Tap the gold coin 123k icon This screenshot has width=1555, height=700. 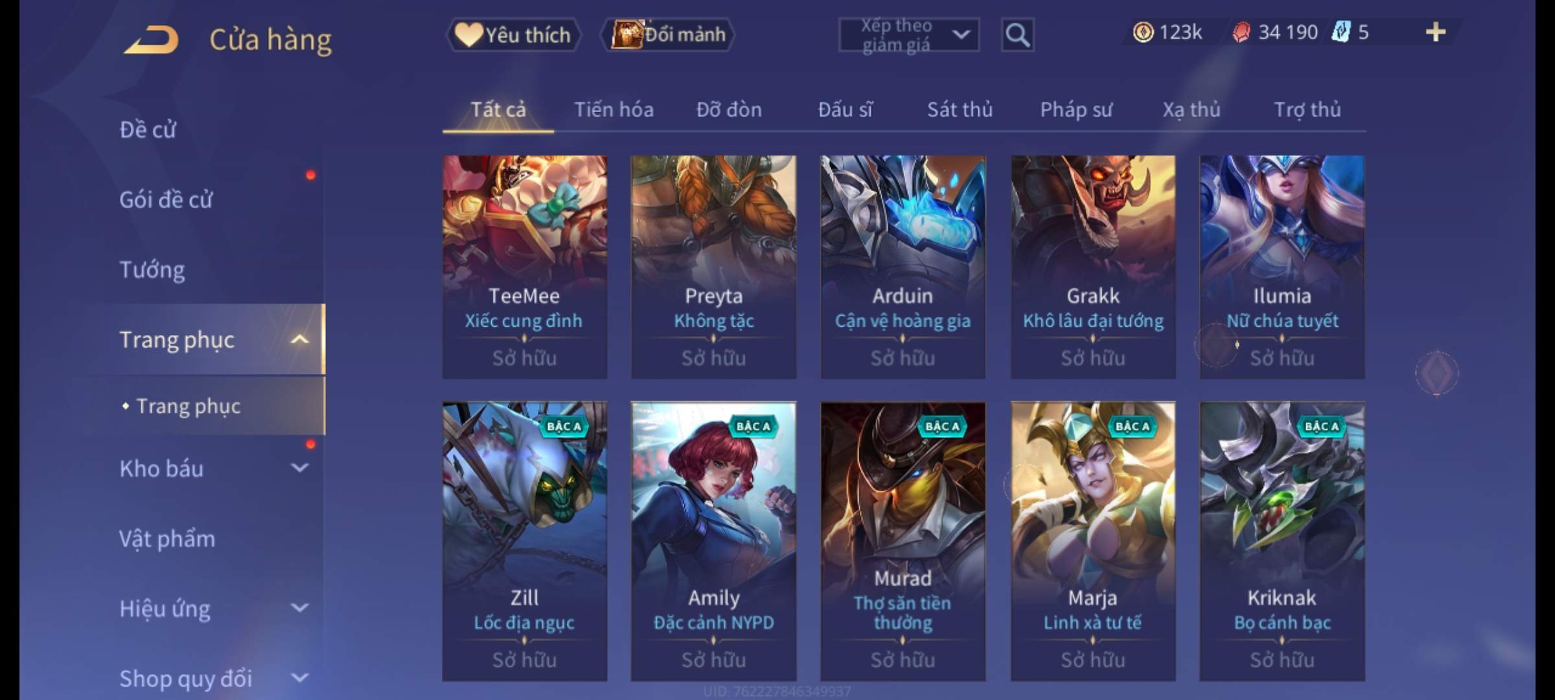point(1143,32)
